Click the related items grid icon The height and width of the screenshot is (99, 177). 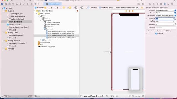point(35,4)
